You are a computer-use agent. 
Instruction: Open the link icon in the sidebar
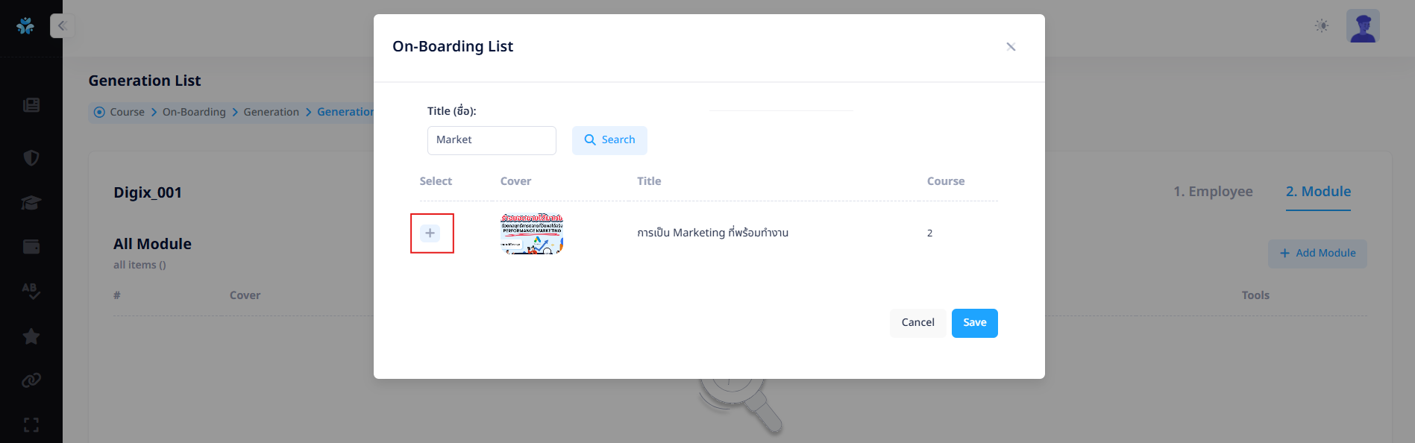pos(31,380)
